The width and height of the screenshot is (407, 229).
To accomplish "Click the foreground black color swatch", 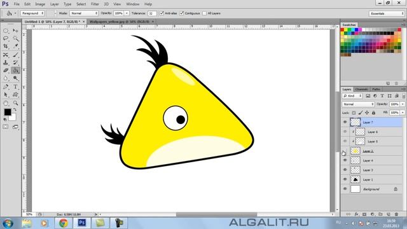I will click(8, 112).
